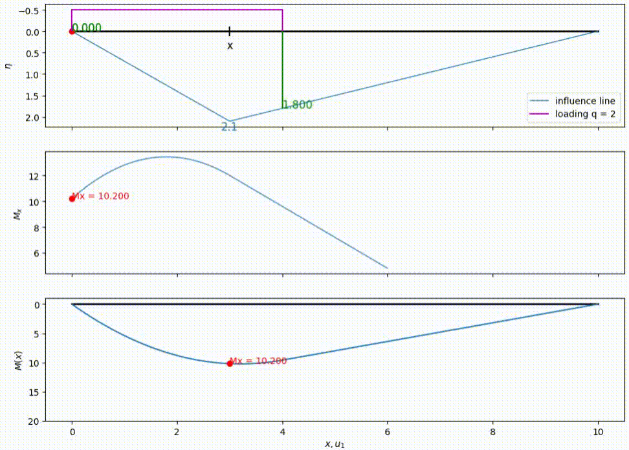Click the 'x, u1' x-axis label
This screenshot has height=450, width=629.
click(x=335, y=444)
